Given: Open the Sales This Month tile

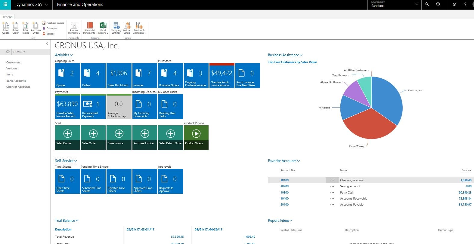Looking at the screenshot, I should tap(119, 75).
